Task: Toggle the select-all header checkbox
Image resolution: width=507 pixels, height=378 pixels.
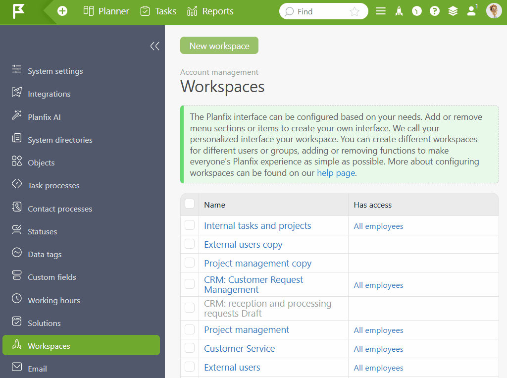Action: point(190,204)
